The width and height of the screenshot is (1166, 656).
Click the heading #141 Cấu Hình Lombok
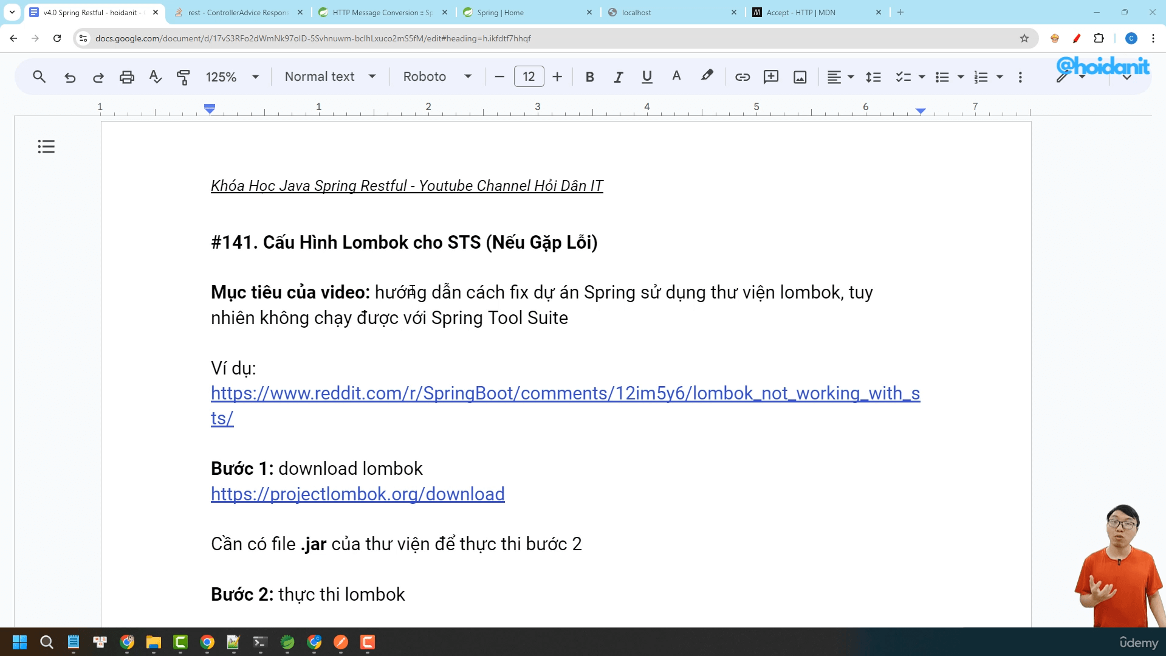(x=404, y=243)
